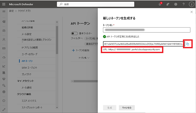Image resolution: width=196 pixels, height=113 pixels.
Task: Select スナップショット レポート in settings list
Action: click(x=32, y=107)
